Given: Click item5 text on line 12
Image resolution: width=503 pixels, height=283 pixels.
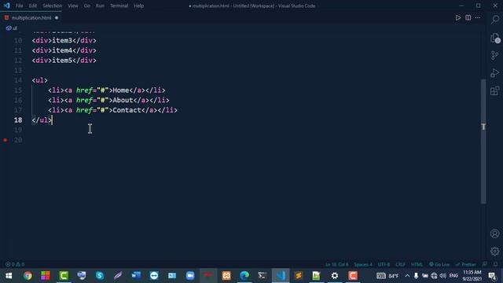Looking at the screenshot, I should coord(62,61).
